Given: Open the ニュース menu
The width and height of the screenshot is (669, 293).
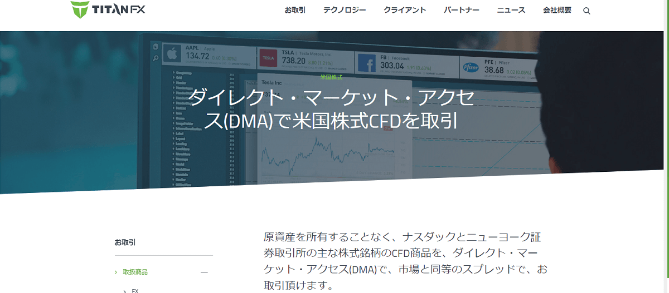Looking at the screenshot, I should [x=511, y=10].
